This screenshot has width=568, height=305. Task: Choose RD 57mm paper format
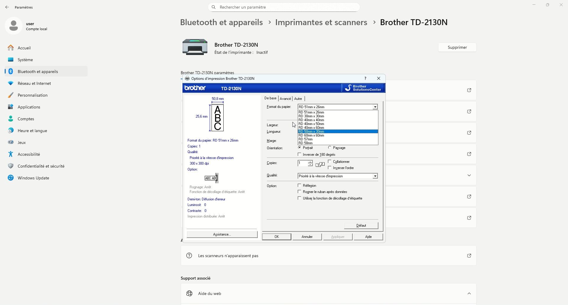point(338,139)
